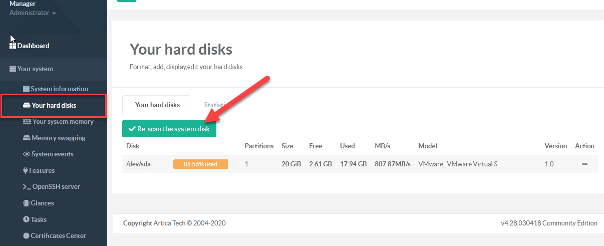Click the System events eye icon
Screen dimensions: 604x246
(x=27, y=154)
